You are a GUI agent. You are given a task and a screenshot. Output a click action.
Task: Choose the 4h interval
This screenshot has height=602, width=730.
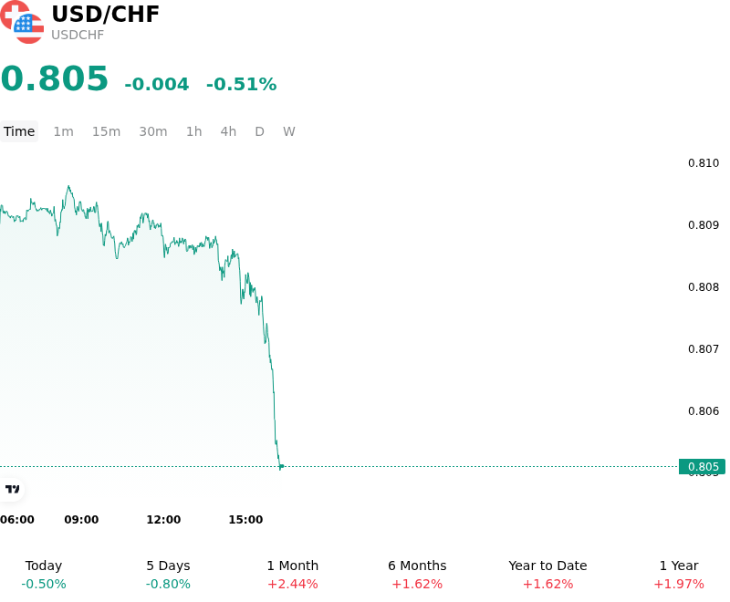(x=228, y=131)
